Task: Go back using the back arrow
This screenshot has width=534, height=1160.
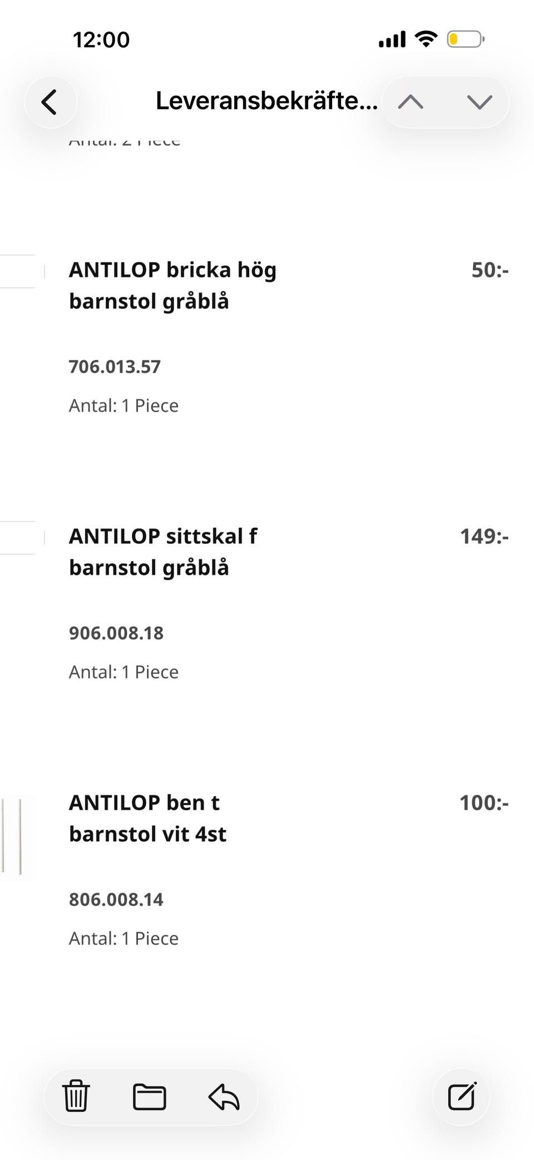Action: (x=50, y=102)
